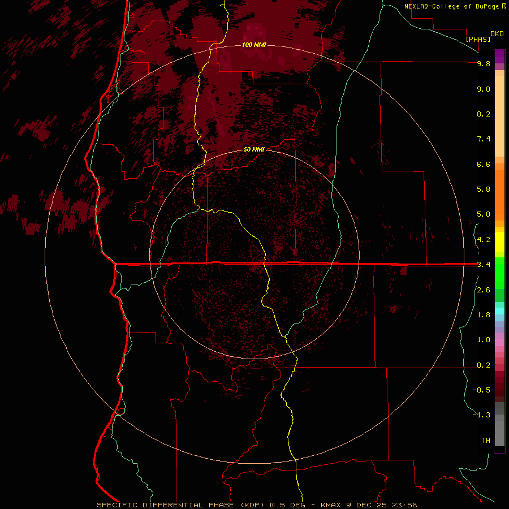Click the 100 NMI range ring label
The height and width of the screenshot is (509, 509).
254,45
